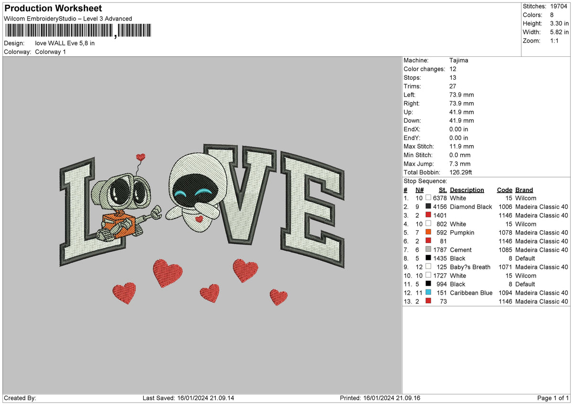Click the Trims value '27'
573x405 pixels.
click(453, 86)
